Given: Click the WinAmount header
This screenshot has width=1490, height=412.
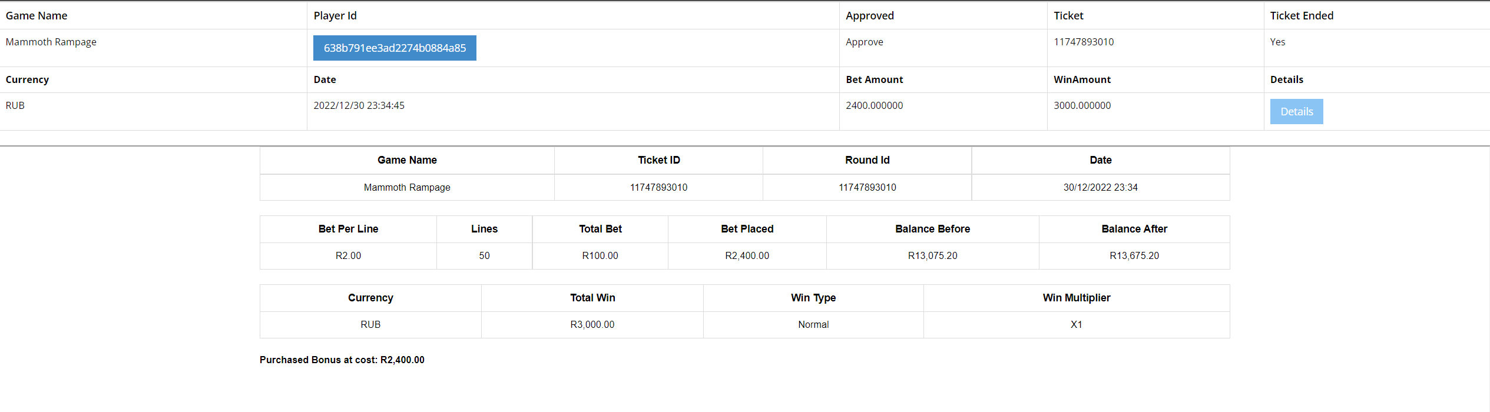Looking at the screenshot, I should (x=1082, y=79).
